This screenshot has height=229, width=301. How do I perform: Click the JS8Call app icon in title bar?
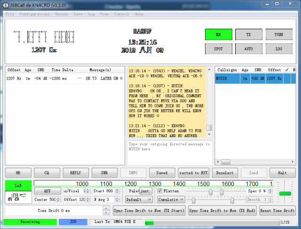[x=6, y=5]
